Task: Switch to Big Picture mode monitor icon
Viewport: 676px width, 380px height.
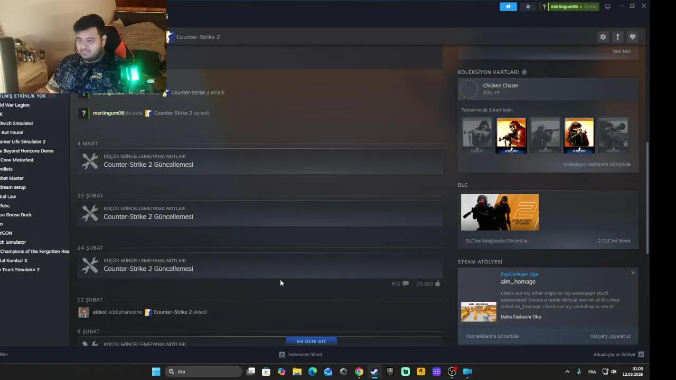Action: [607, 6]
